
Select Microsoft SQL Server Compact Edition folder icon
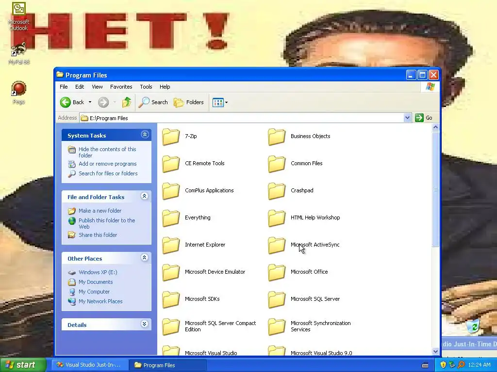click(x=171, y=327)
